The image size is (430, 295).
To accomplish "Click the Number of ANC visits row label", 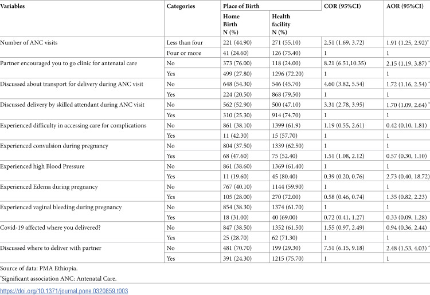I will tap(29, 43).
